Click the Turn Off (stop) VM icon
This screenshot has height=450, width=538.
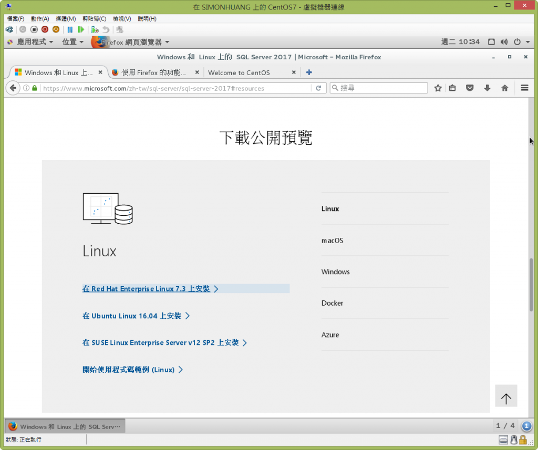tap(34, 29)
